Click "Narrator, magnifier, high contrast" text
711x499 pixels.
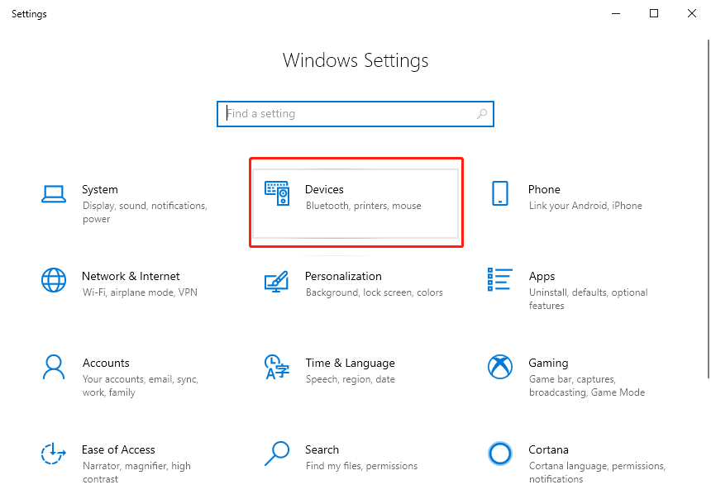pos(136,473)
